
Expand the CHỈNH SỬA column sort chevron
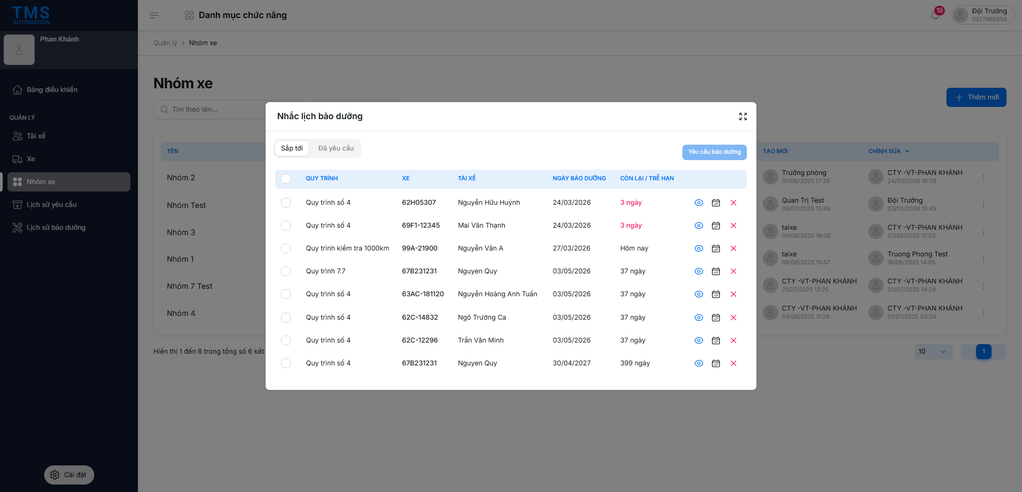(907, 152)
